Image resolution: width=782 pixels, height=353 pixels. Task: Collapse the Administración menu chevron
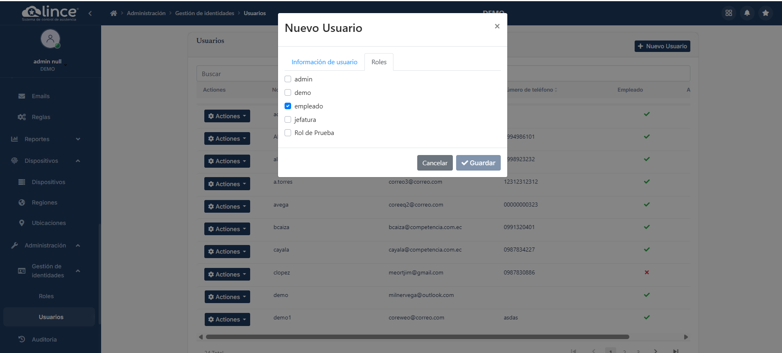click(78, 245)
